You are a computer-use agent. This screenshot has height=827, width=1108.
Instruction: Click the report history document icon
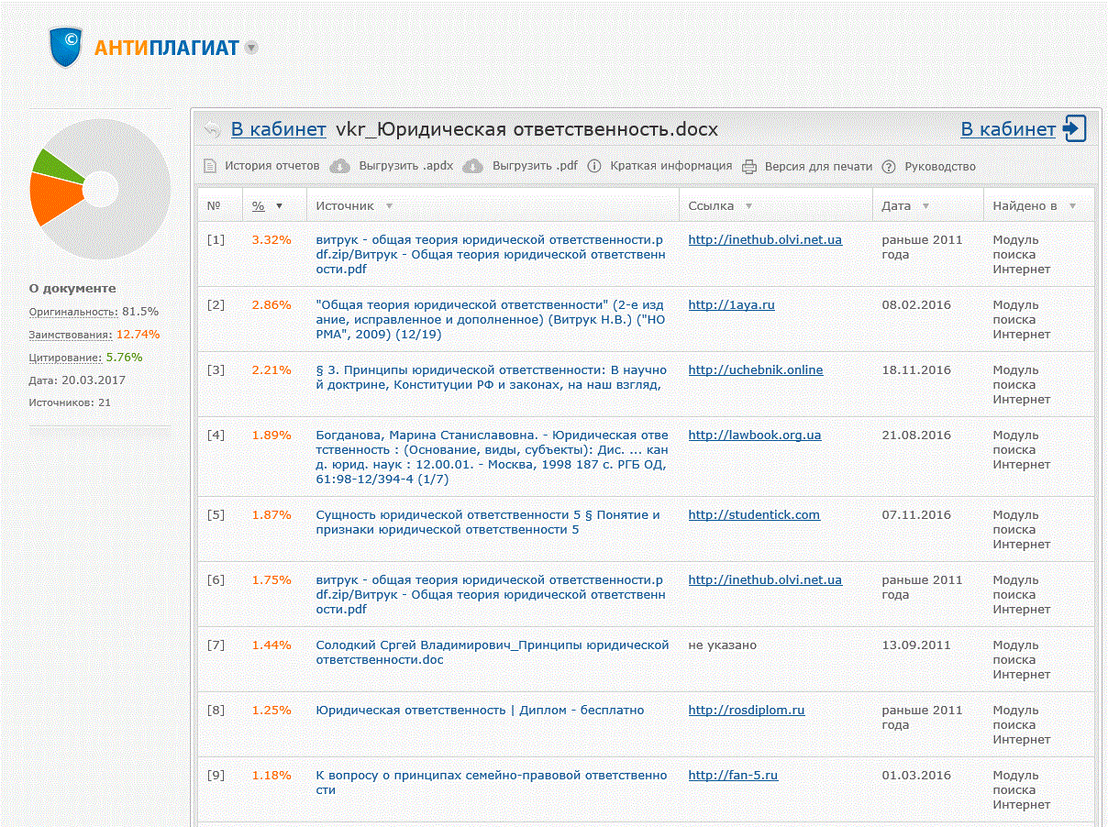[209, 166]
